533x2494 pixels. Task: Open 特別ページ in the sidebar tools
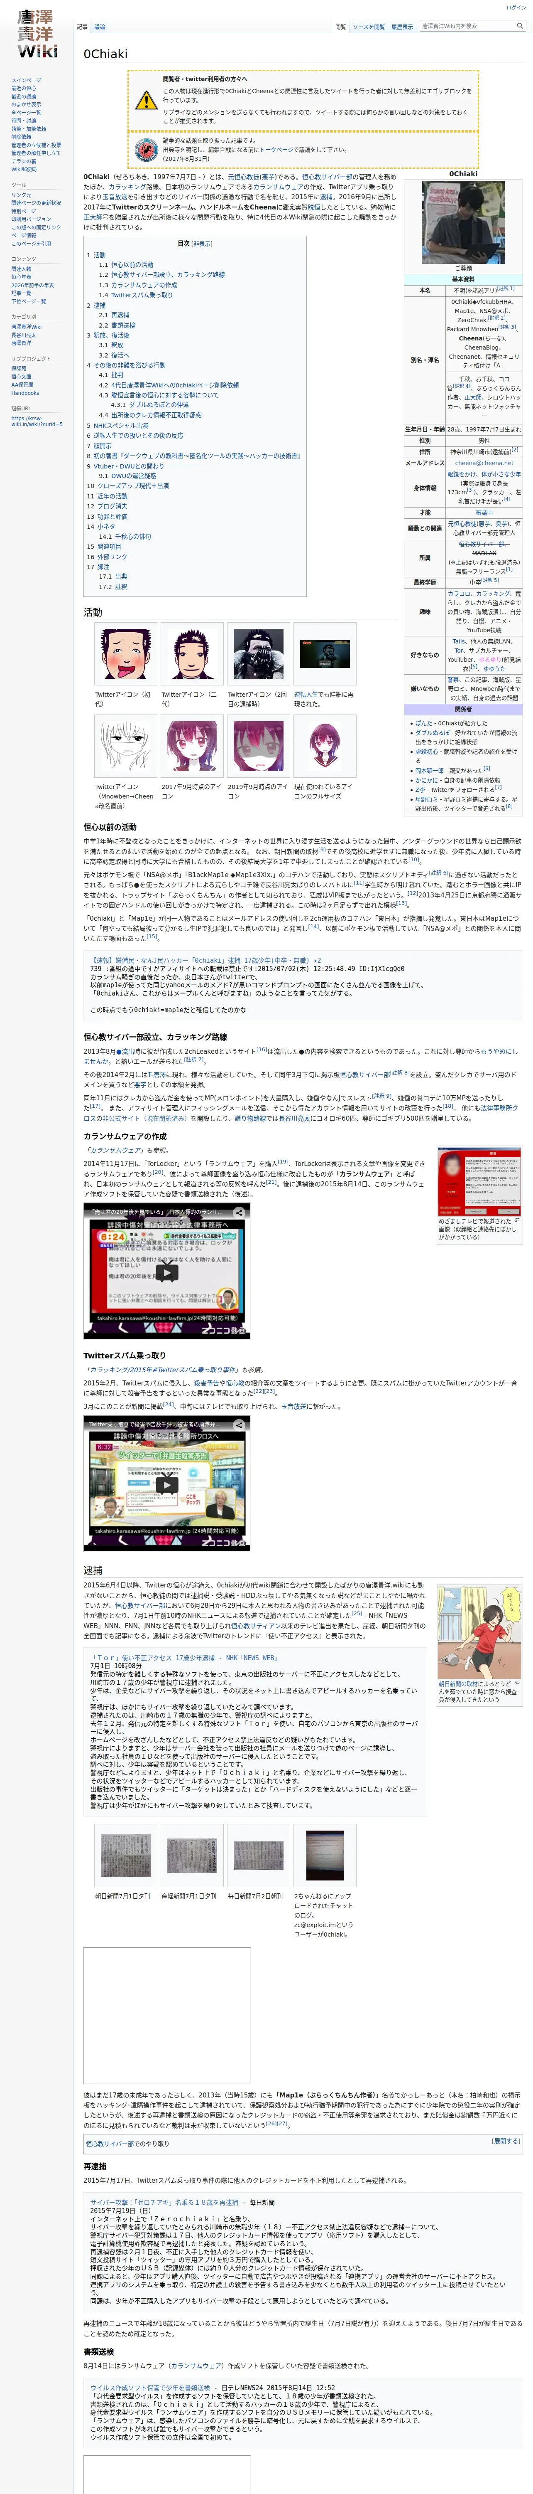pyautogui.click(x=24, y=211)
